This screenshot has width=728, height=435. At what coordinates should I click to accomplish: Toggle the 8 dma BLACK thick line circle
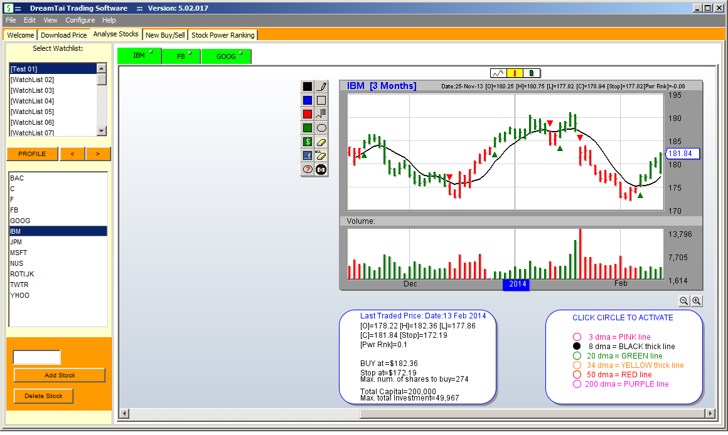pyautogui.click(x=577, y=347)
